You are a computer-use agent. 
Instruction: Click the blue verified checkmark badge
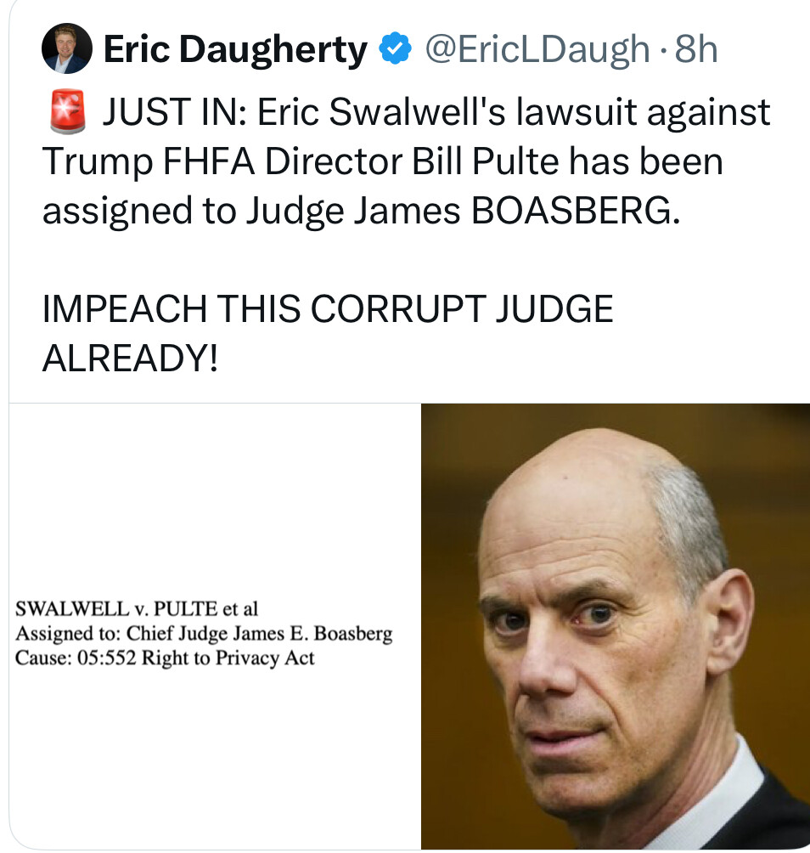395,48
